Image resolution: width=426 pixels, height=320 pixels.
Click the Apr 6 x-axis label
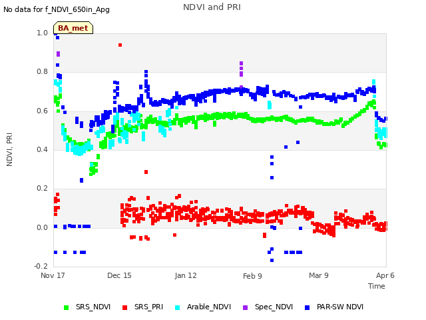[x=385, y=275]
